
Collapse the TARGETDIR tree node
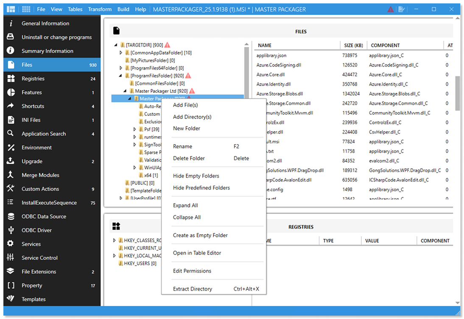click(x=116, y=45)
